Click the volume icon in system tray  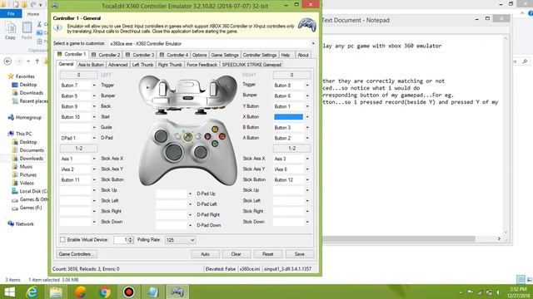pos(498,292)
